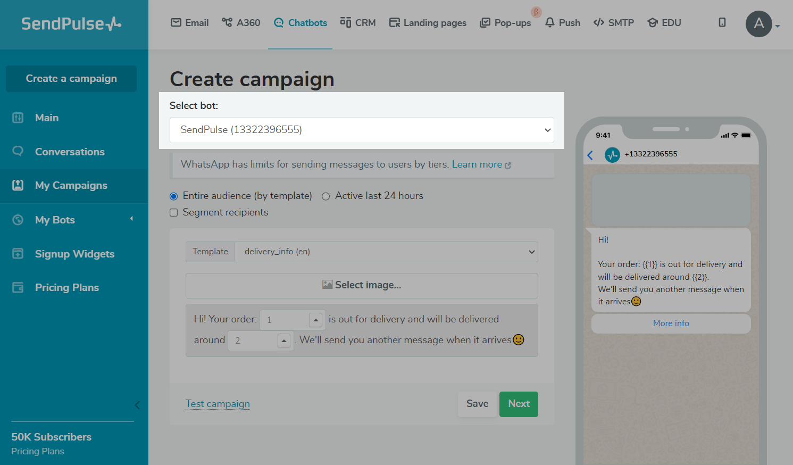This screenshot has width=793, height=465.
Task: Open the Landing pages tab
Action: pos(428,23)
